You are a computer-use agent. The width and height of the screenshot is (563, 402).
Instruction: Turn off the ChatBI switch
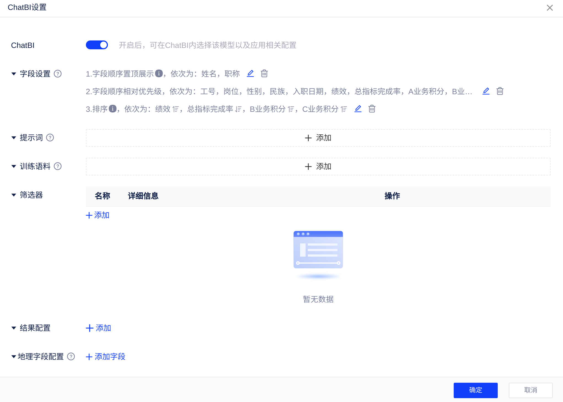click(x=97, y=45)
